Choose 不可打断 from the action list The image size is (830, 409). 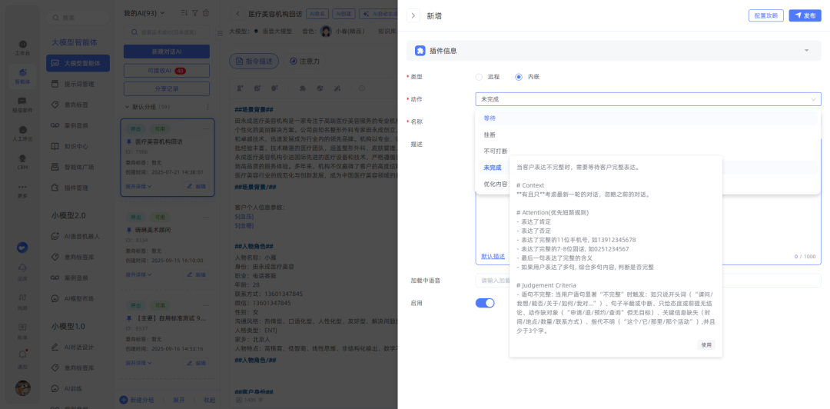point(495,151)
